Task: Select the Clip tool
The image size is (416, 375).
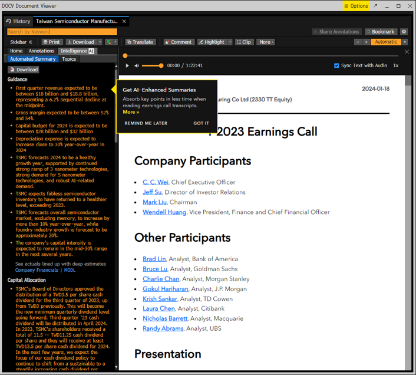Action: point(244,42)
